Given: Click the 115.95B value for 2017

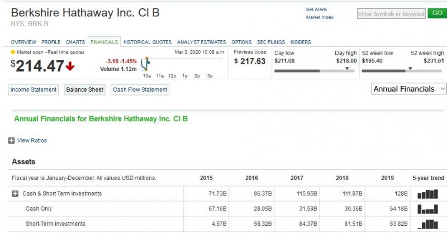Looking at the screenshot, I should (307, 194).
